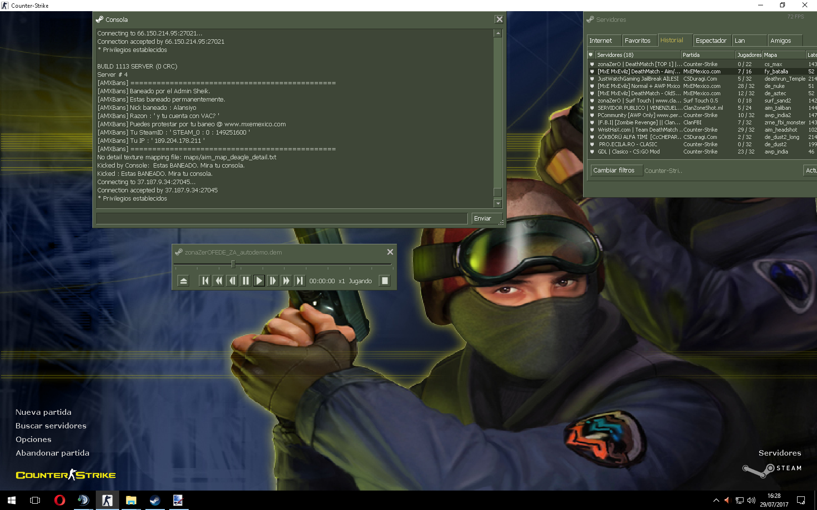Click shield icon of the awp_india server row
The width and height of the screenshot is (817, 510).
(x=592, y=152)
